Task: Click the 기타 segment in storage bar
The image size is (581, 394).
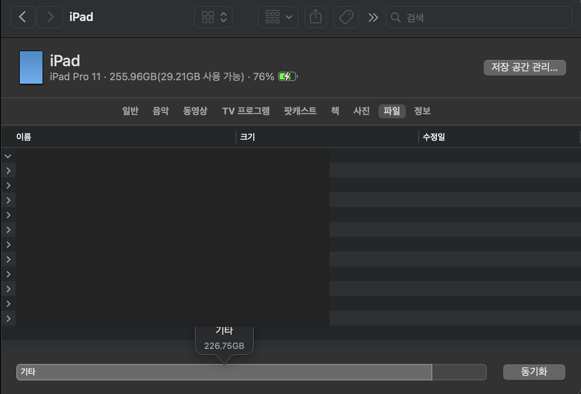Action: point(224,372)
